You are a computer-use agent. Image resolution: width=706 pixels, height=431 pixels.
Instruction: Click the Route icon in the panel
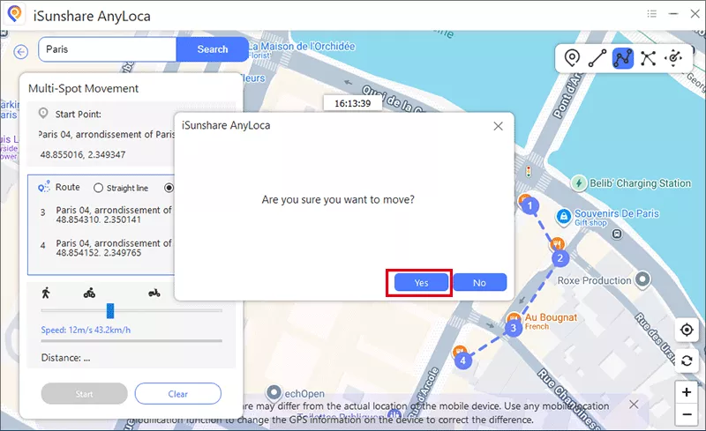43,187
